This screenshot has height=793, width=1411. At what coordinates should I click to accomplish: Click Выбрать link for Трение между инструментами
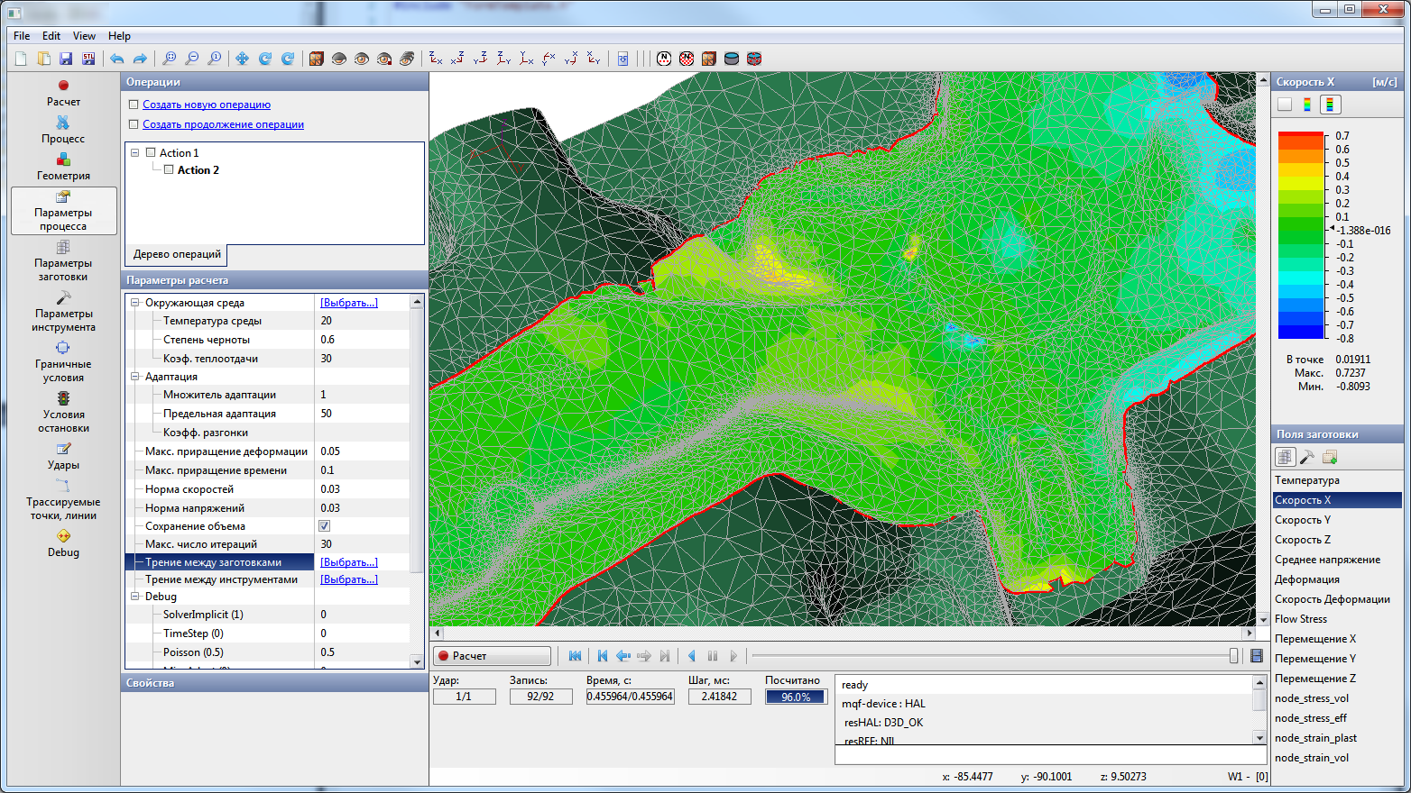click(348, 579)
